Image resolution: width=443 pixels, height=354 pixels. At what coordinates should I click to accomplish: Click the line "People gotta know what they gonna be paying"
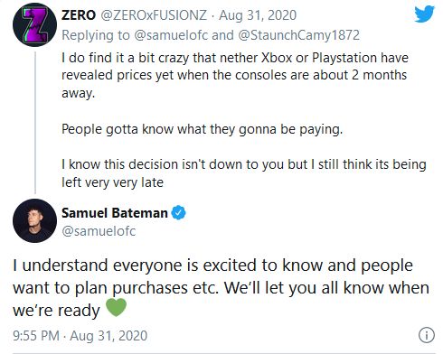point(202,129)
